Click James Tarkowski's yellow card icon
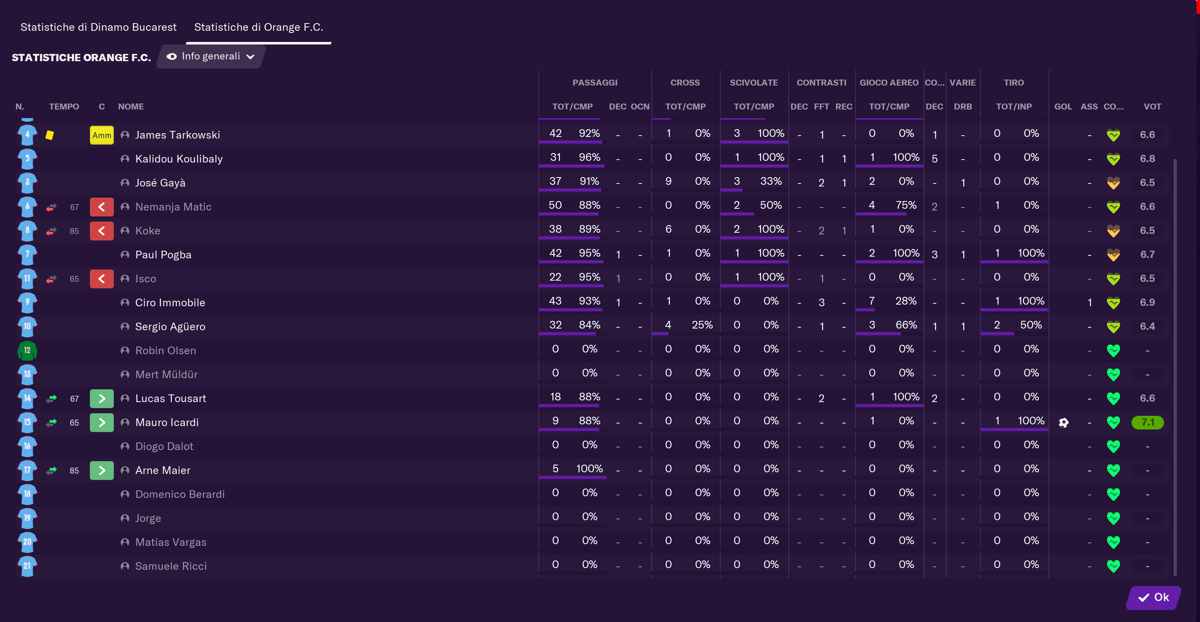 click(49, 135)
